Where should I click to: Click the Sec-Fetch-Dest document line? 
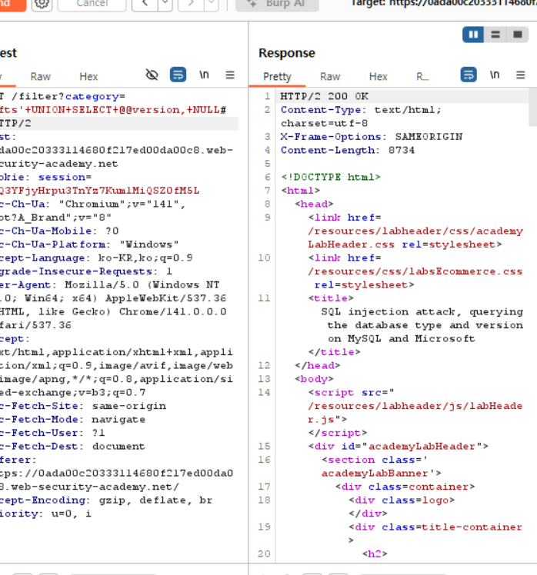[x=72, y=447]
